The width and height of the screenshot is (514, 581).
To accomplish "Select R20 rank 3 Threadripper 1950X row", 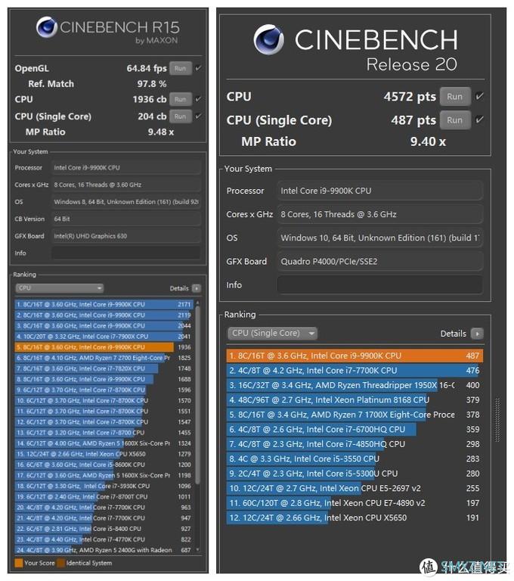I will coord(355,385).
